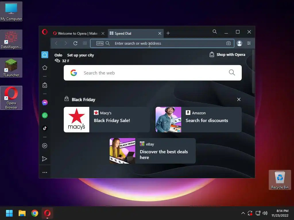Click the Macy's logo thumbnail
This screenshot has height=220, width=294.
(x=76, y=119)
